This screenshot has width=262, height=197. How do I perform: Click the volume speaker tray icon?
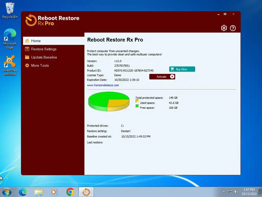(x=236, y=192)
